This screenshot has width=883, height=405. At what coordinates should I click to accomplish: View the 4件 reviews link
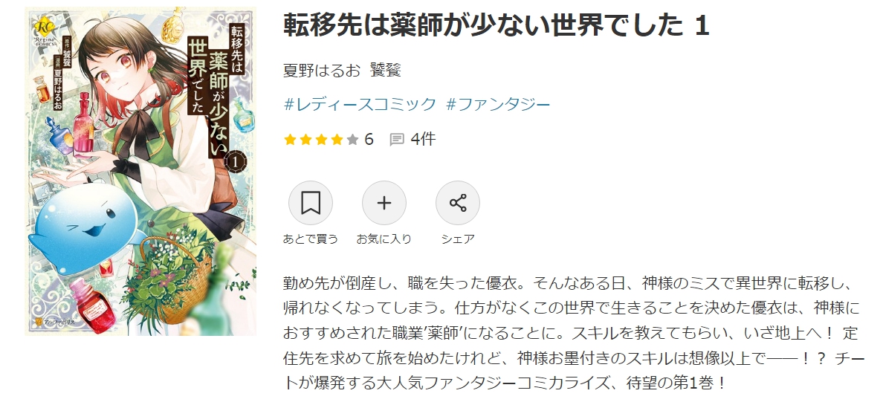(424, 139)
